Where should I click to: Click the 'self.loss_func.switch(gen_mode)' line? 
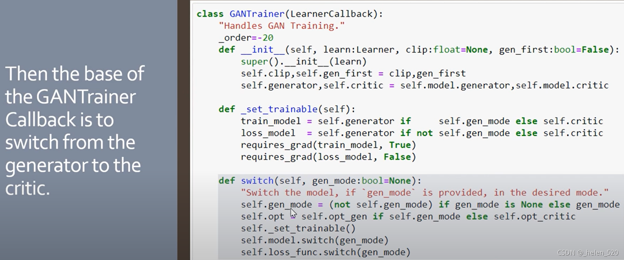coord(326,253)
